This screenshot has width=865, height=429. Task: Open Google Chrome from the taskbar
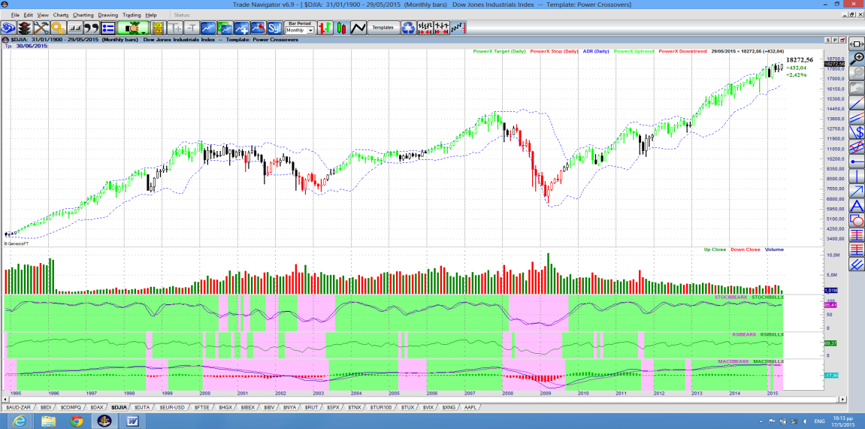pyautogui.click(x=77, y=421)
